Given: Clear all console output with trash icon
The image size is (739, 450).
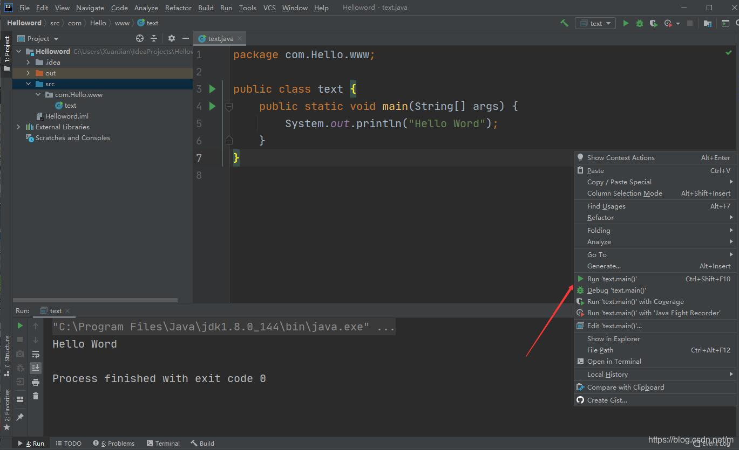Looking at the screenshot, I should pyautogui.click(x=36, y=396).
